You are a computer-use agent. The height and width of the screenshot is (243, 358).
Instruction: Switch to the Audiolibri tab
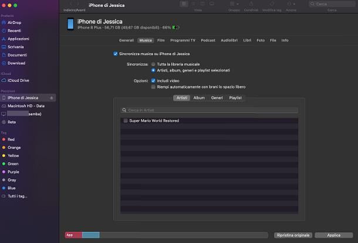(229, 40)
